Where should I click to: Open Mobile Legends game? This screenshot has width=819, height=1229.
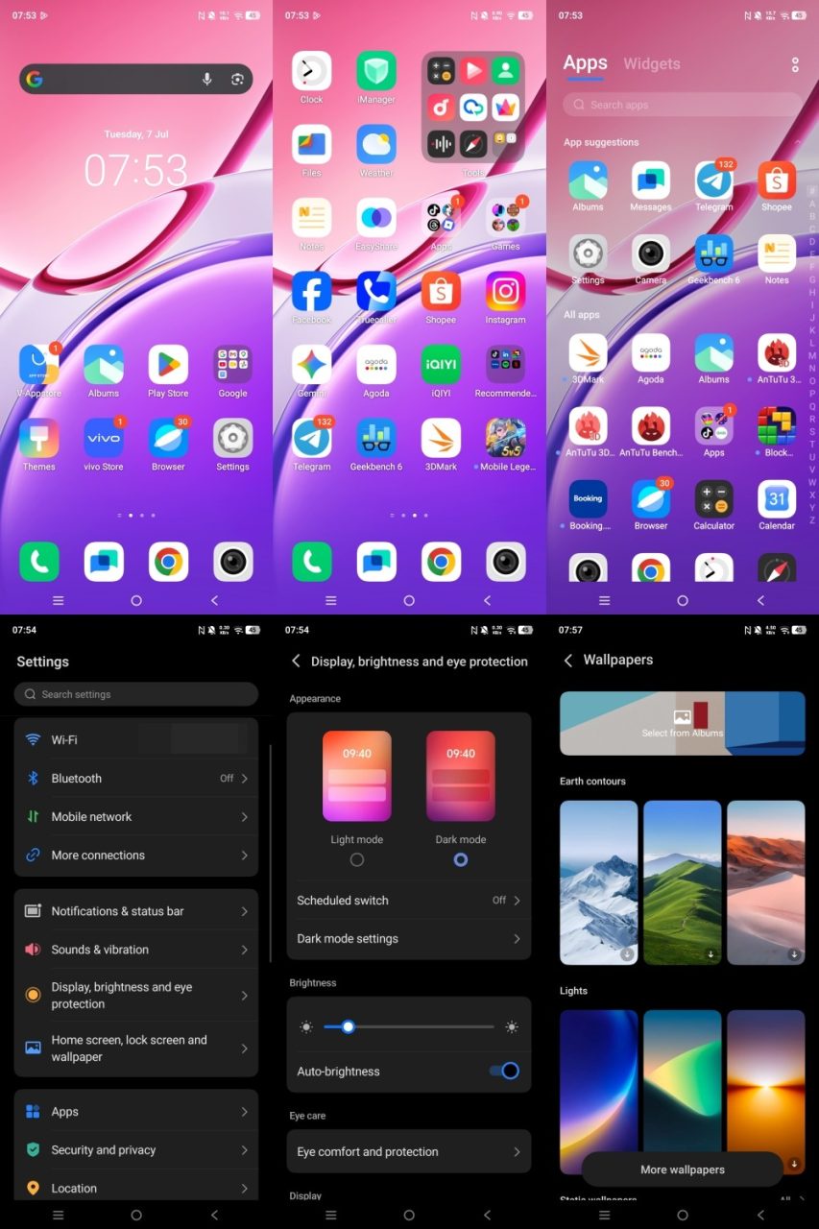(505, 438)
